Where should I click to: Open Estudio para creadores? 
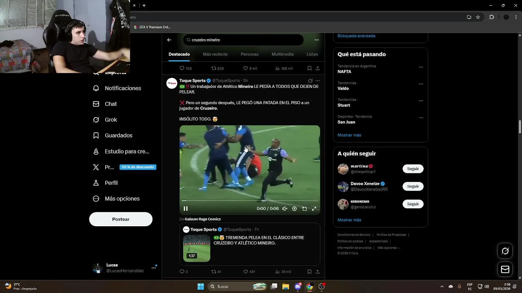(121, 151)
